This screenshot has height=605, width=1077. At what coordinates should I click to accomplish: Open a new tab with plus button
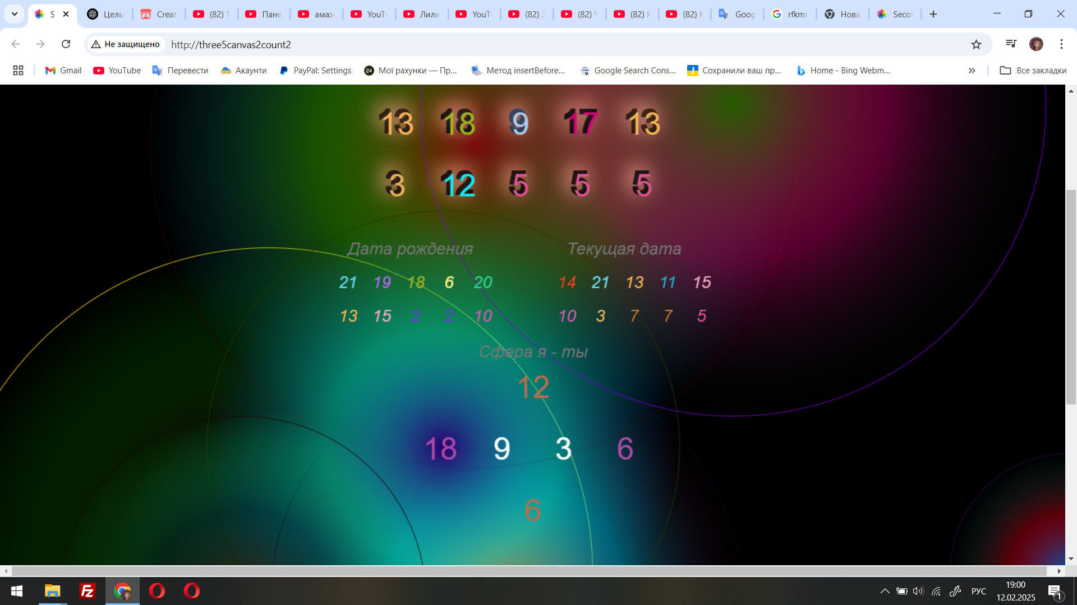click(x=933, y=14)
